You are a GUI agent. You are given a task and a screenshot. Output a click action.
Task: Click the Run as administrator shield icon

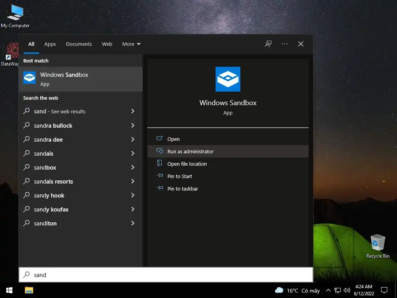coord(159,151)
